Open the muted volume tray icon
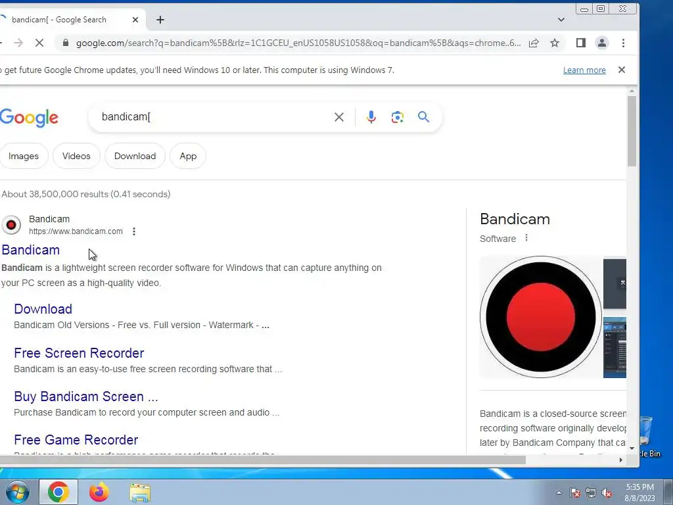 pos(607,493)
